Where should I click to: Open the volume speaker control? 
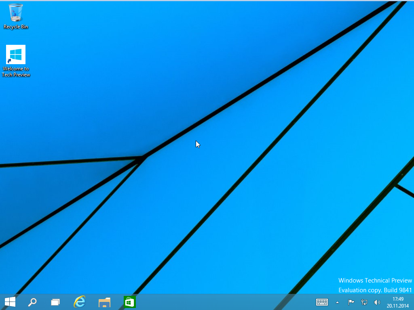tap(377, 302)
